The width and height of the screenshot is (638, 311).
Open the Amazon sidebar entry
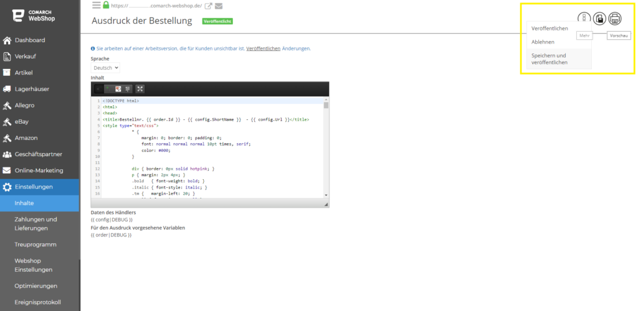click(x=40, y=138)
